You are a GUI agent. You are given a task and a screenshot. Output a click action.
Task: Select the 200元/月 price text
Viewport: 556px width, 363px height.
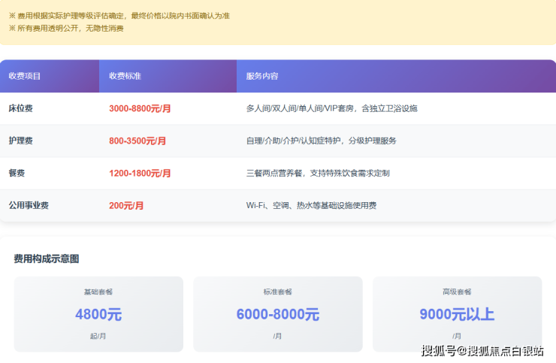pos(126,205)
